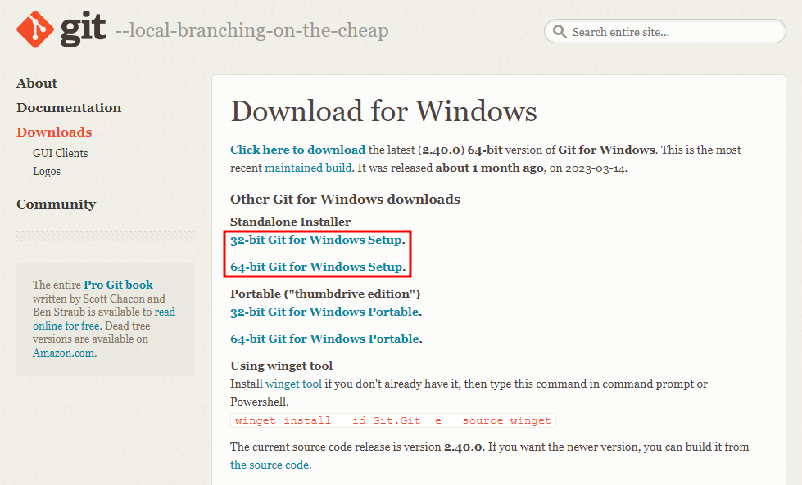Click the winget install command text

393,420
